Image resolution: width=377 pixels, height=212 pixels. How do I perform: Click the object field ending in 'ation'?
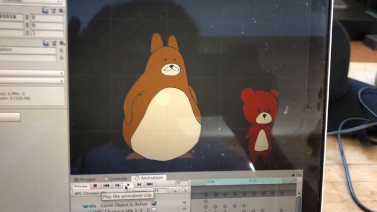click(x=28, y=50)
